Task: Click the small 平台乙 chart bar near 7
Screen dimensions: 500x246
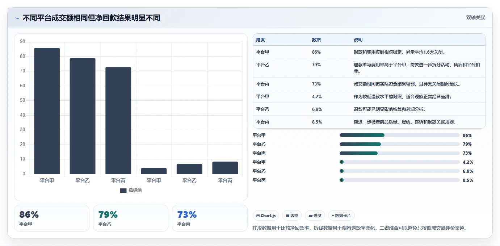Action: point(189,169)
